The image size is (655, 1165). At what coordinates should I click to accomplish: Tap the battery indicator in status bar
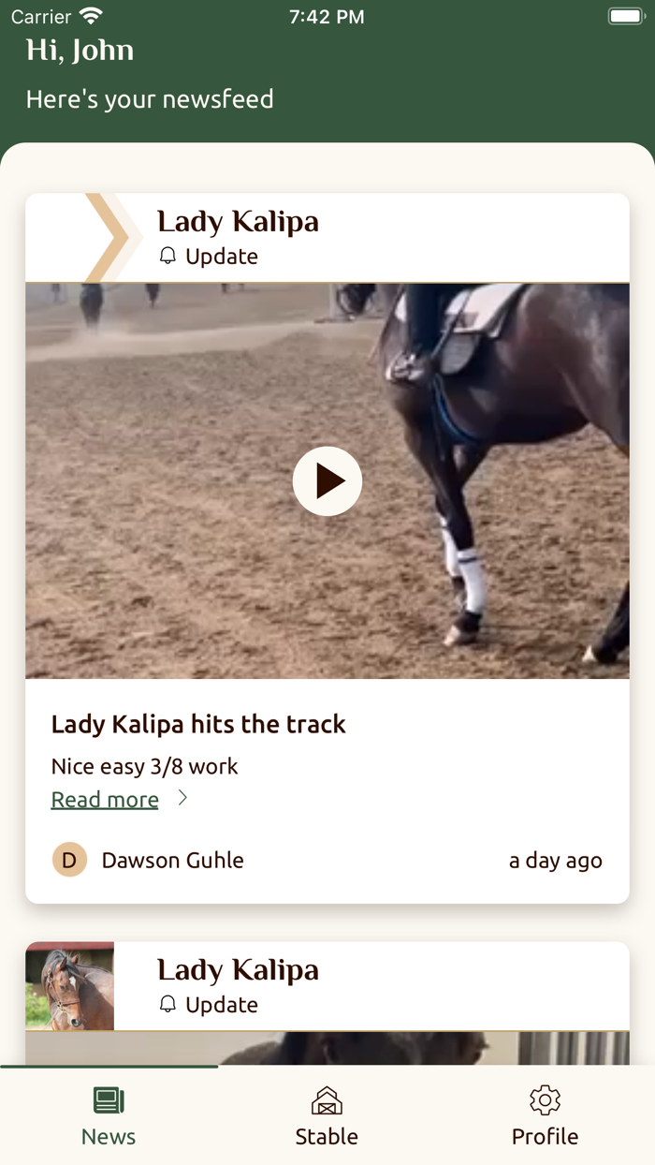tap(624, 16)
